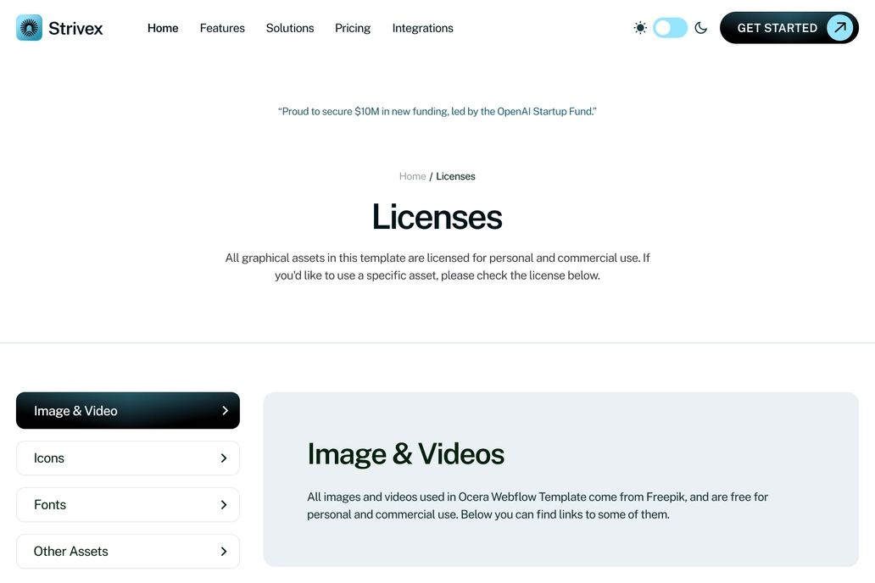Viewport: 875px width, 583px height.
Task: Click the sun light-mode icon
Action: 640,27
